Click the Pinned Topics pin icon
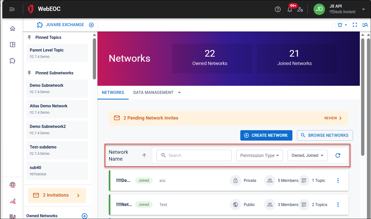The width and height of the screenshot is (371, 219). (29, 38)
